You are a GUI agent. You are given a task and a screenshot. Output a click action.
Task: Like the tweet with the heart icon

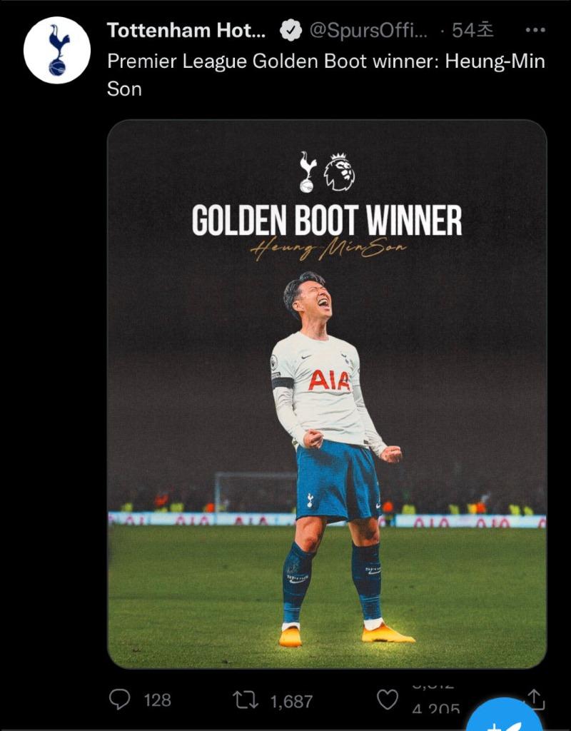[x=388, y=700]
